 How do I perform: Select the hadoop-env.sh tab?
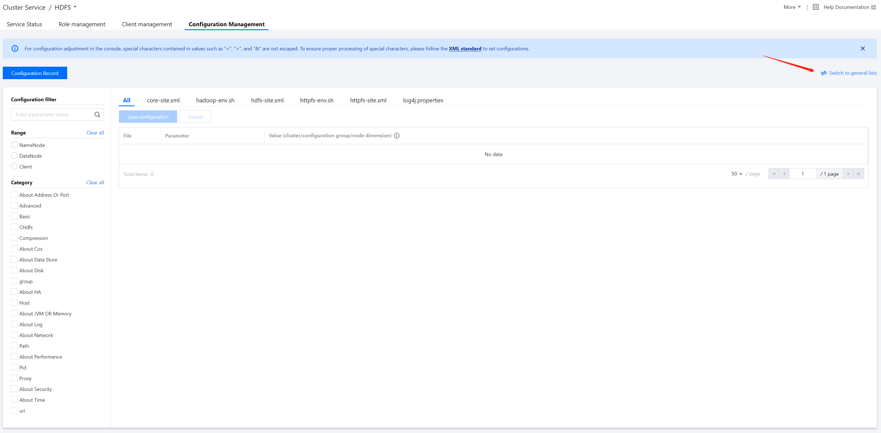(215, 100)
